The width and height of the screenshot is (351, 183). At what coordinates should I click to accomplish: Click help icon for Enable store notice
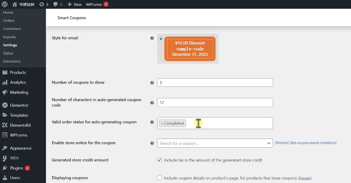[152, 143]
